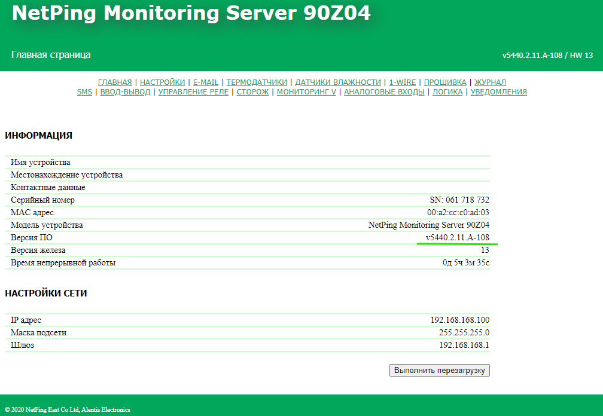View the ЖУРНАЛ log page

click(491, 82)
